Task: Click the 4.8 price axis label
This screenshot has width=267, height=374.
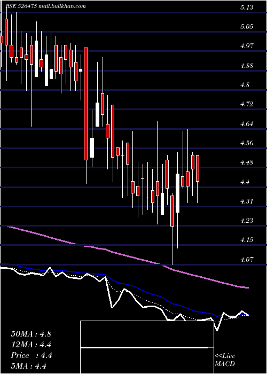Action: pos(245,84)
